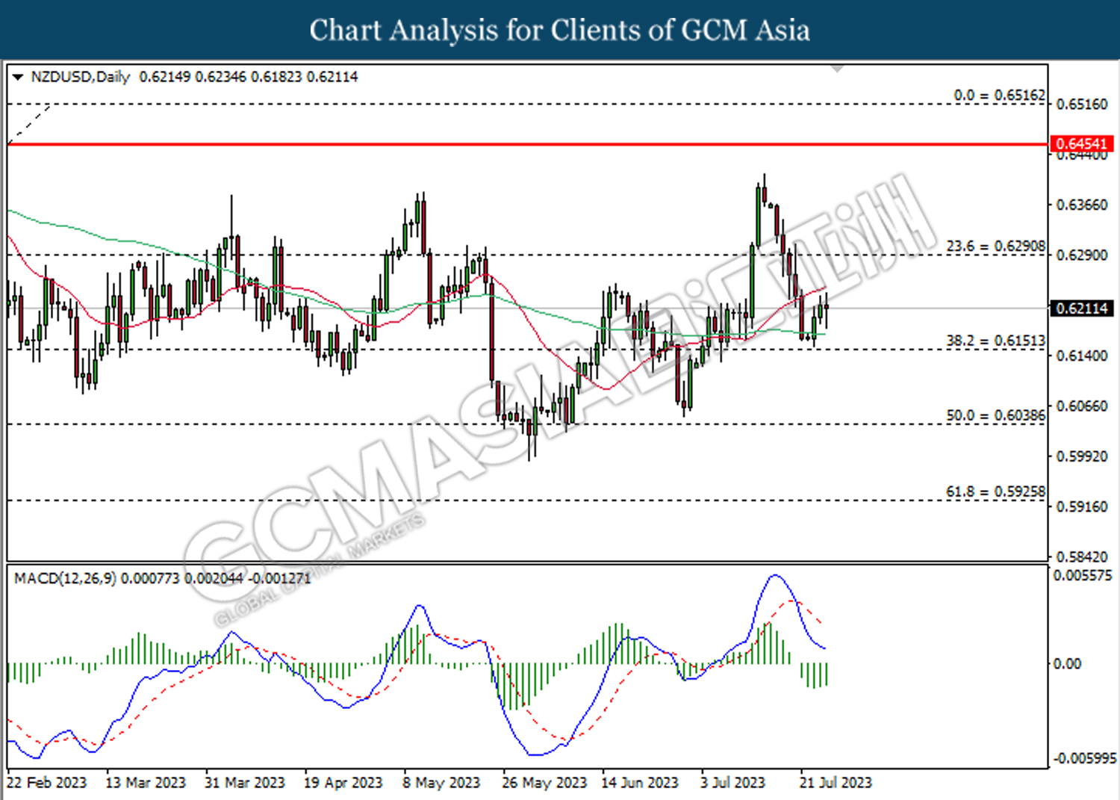Click the red 0.64541 price label
Viewport: 1120px width, 800px height.
[1082, 143]
